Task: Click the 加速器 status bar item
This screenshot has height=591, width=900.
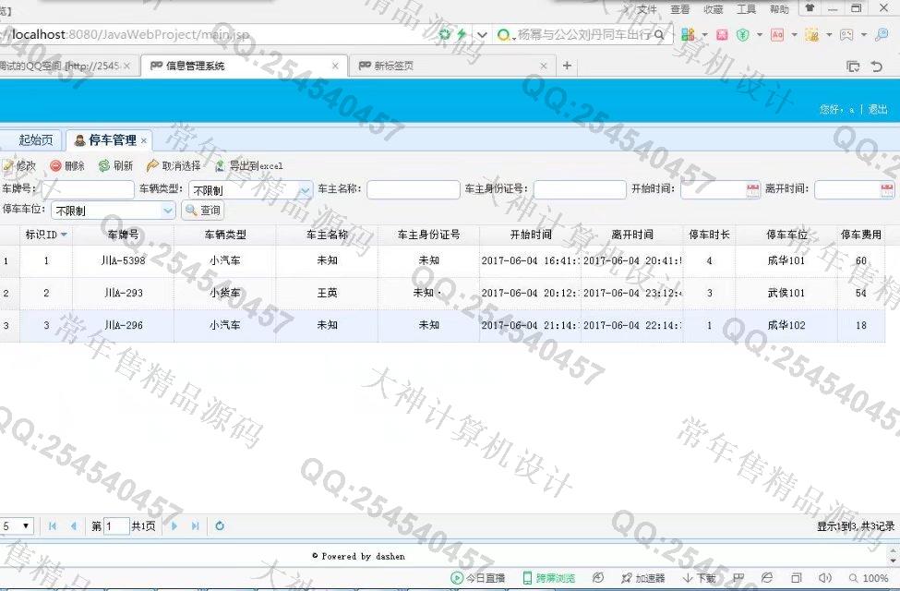Action: tap(642, 578)
